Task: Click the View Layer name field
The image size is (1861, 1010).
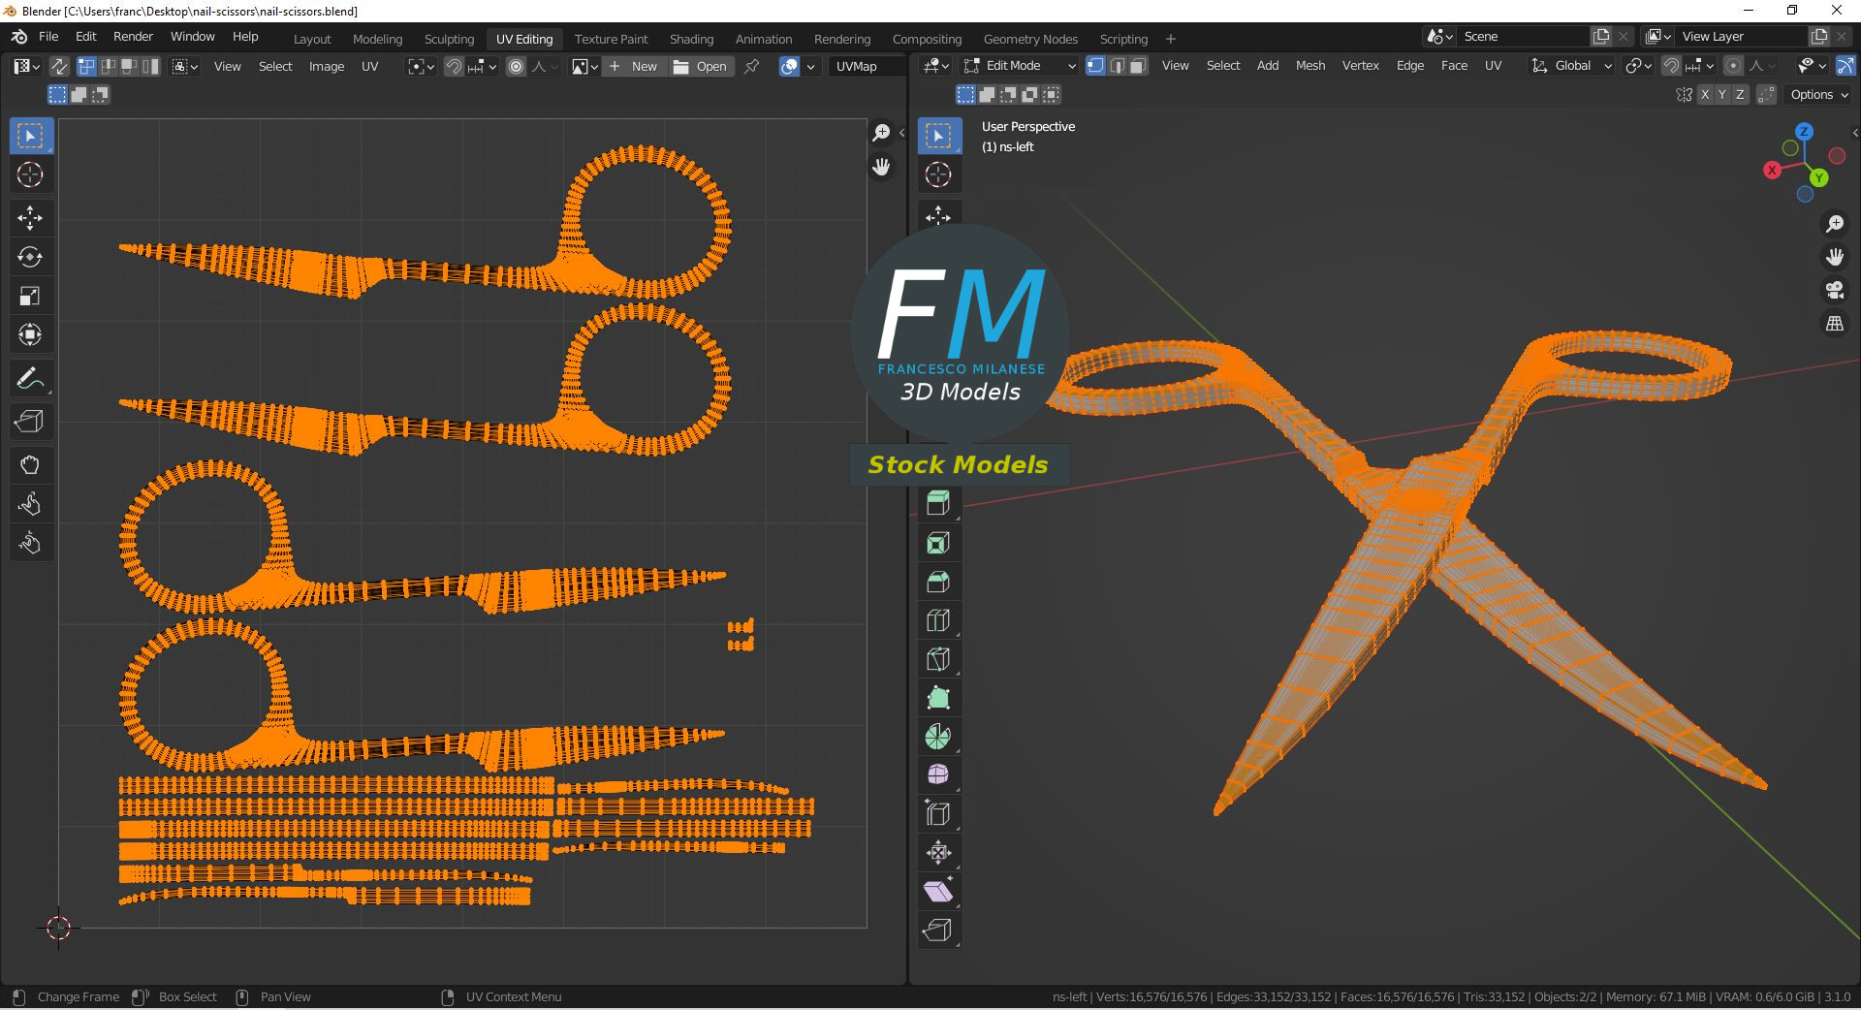Action: point(1742,36)
